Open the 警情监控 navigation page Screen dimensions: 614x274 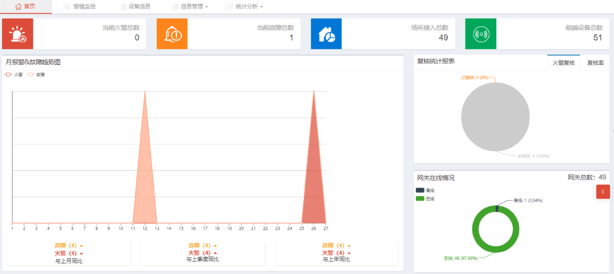[84, 7]
